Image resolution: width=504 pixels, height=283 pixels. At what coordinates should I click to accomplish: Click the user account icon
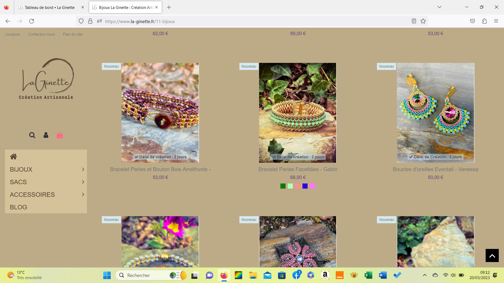coord(46,135)
